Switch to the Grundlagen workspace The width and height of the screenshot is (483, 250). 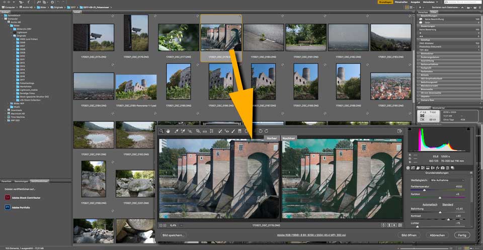point(385,2)
